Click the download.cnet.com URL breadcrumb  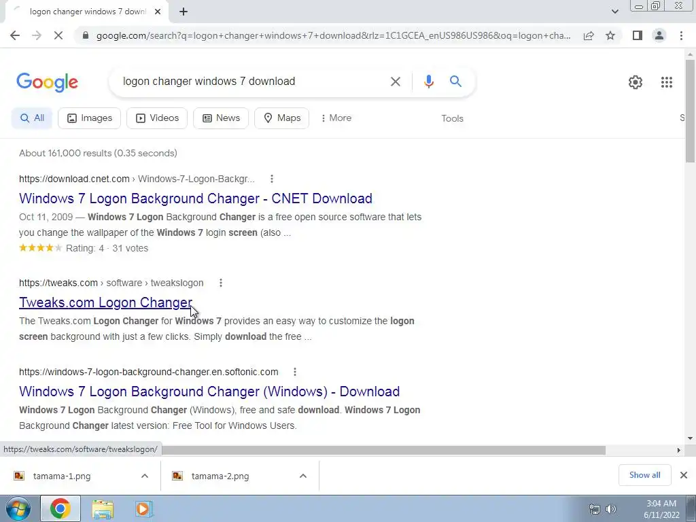[137, 179]
